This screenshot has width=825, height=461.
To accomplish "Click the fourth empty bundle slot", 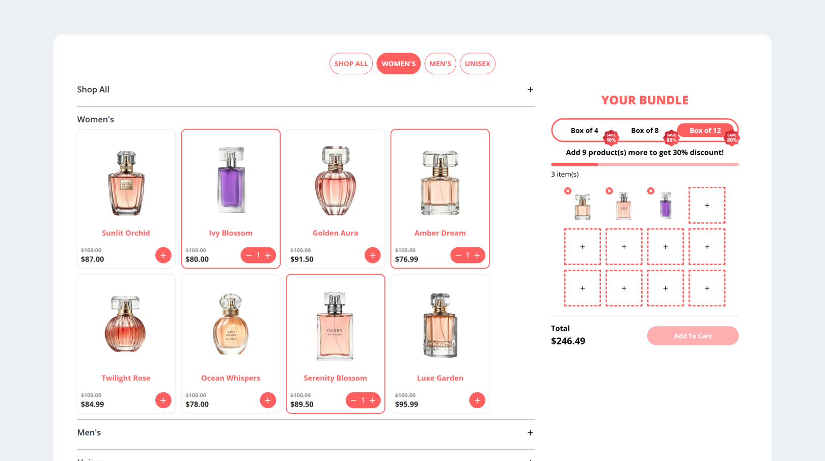I will pyautogui.click(x=666, y=247).
